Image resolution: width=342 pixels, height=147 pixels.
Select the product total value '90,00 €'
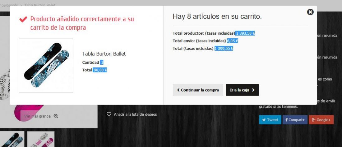(x=100, y=70)
